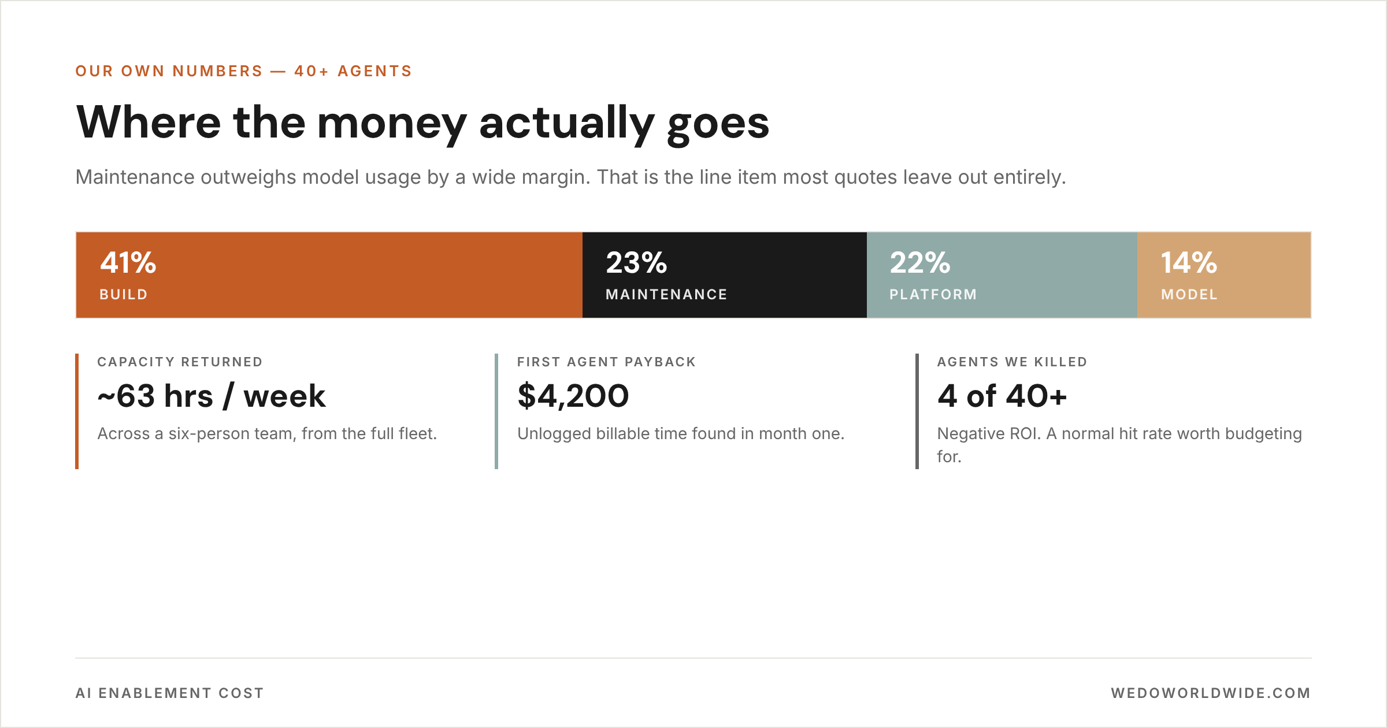This screenshot has height=728, width=1387.
Task: Select the 4 of 40+ statistic
Action: coord(1002,396)
